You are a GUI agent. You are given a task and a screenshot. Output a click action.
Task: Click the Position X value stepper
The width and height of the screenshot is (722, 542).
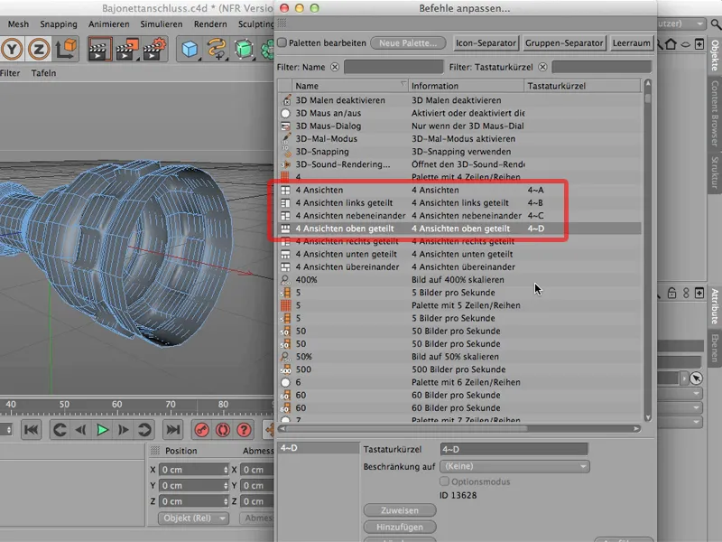pyautogui.click(x=226, y=470)
